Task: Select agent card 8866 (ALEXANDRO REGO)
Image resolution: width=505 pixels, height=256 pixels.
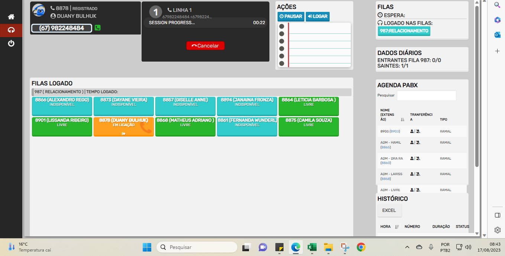Action: [x=62, y=106]
